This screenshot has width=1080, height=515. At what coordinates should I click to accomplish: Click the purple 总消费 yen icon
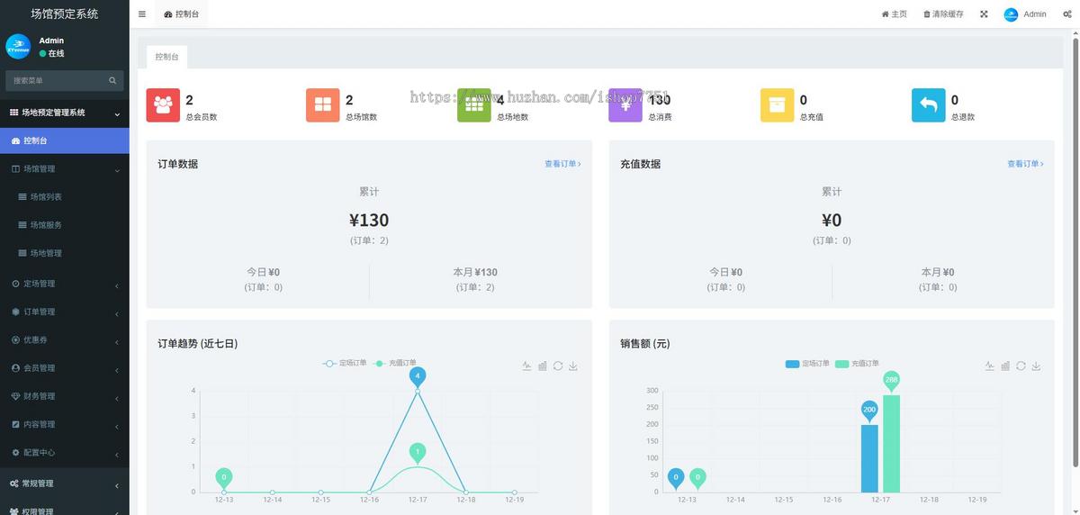625,105
